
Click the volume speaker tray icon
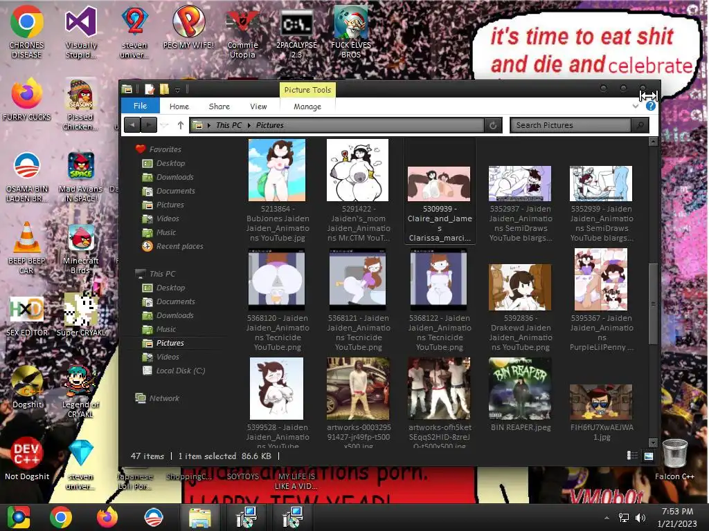click(640, 518)
